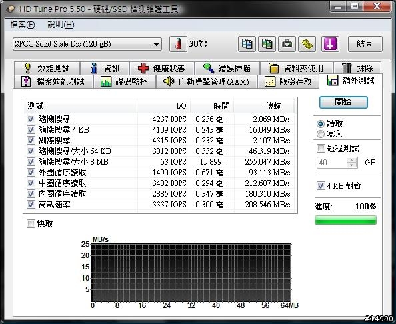Uncheck the 隨機搜尋 4 KB checkbox
The height and width of the screenshot is (324, 396).
tap(31, 130)
